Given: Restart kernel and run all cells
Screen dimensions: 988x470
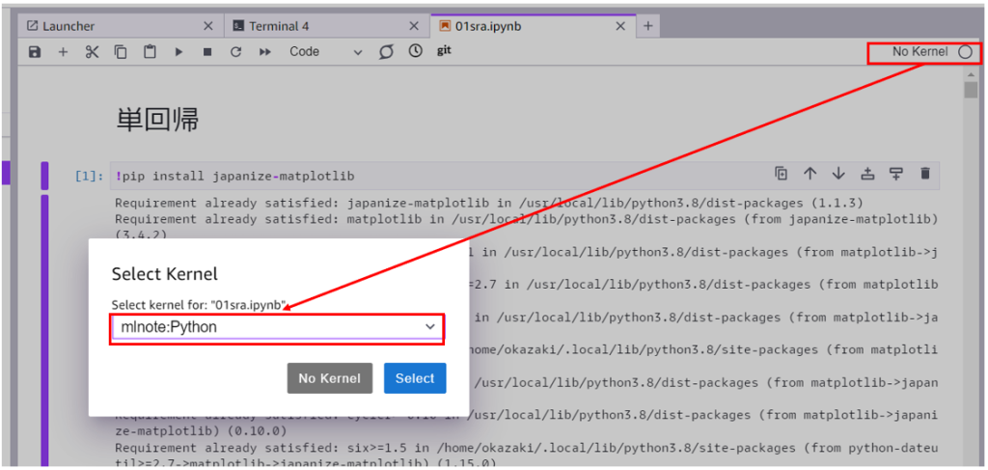Looking at the screenshot, I should tap(264, 52).
